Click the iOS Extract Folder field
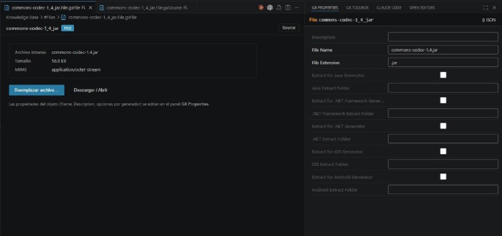The height and width of the screenshot is (236, 502). 443,164
